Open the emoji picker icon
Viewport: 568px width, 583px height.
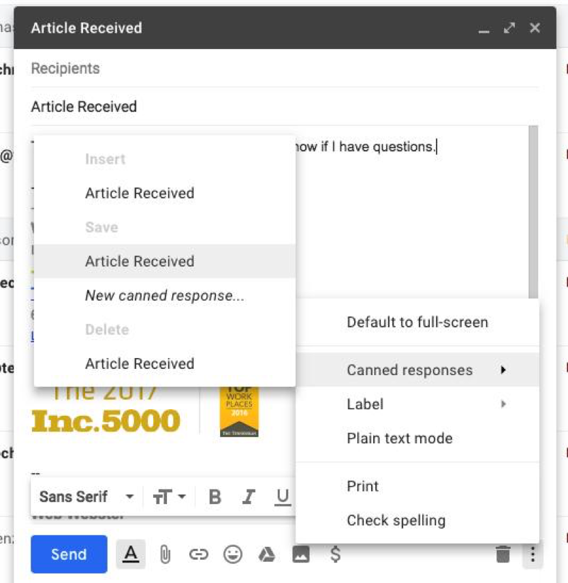click(x=233, y=554)
